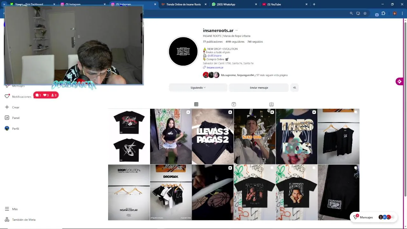This screenshot has height=229, width=407.
Task: Open the insaneroots.ar profile picture
Action: tap(183, 52)
